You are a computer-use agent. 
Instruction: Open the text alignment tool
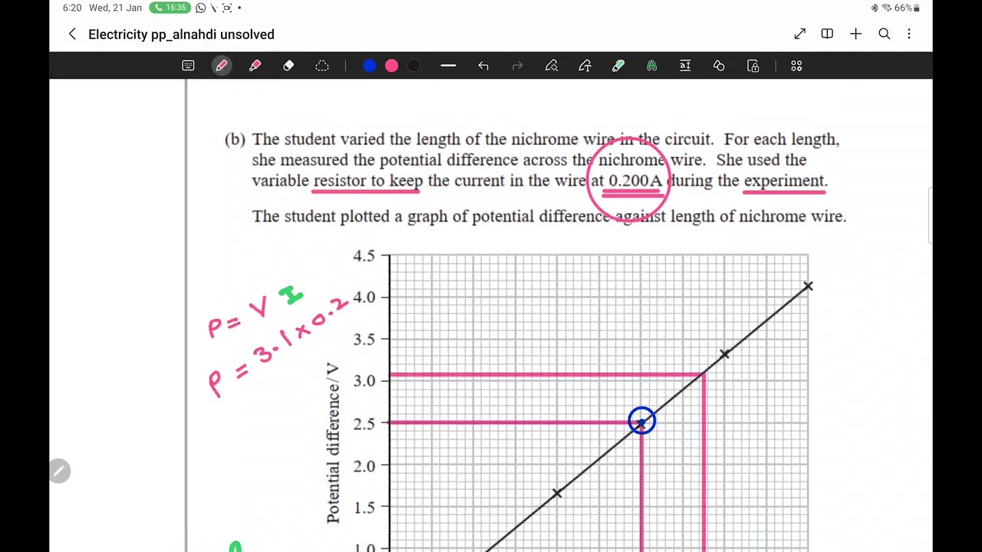pyautogui.click(x=685, y=66)
